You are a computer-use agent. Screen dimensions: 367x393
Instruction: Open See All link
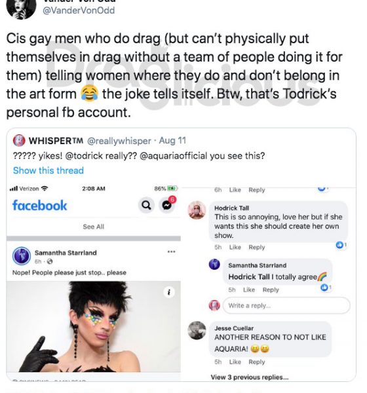[x=93, y=227]
